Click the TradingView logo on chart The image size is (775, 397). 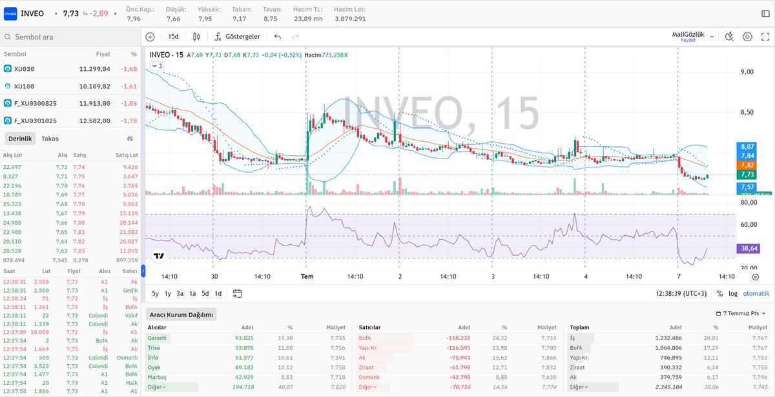pyautogui.click(x=158, y=256)
